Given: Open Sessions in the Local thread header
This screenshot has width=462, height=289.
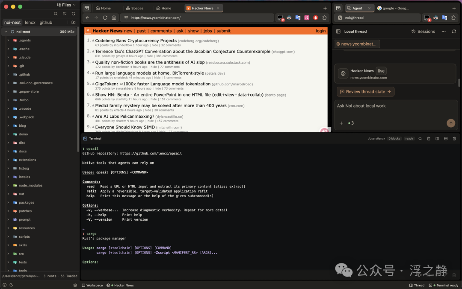Looking at the screenshot, I should tap(423, 32).
